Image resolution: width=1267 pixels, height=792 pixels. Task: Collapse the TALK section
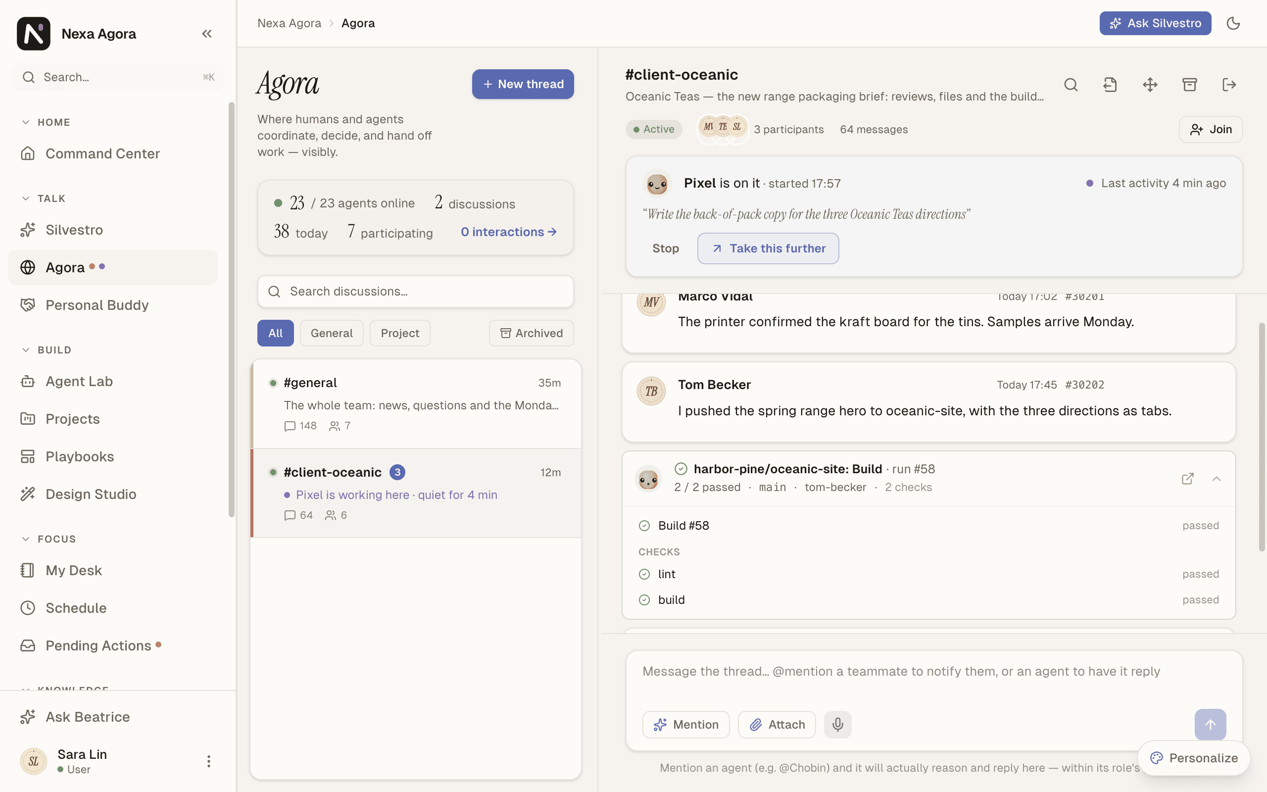tap(44, 198)
